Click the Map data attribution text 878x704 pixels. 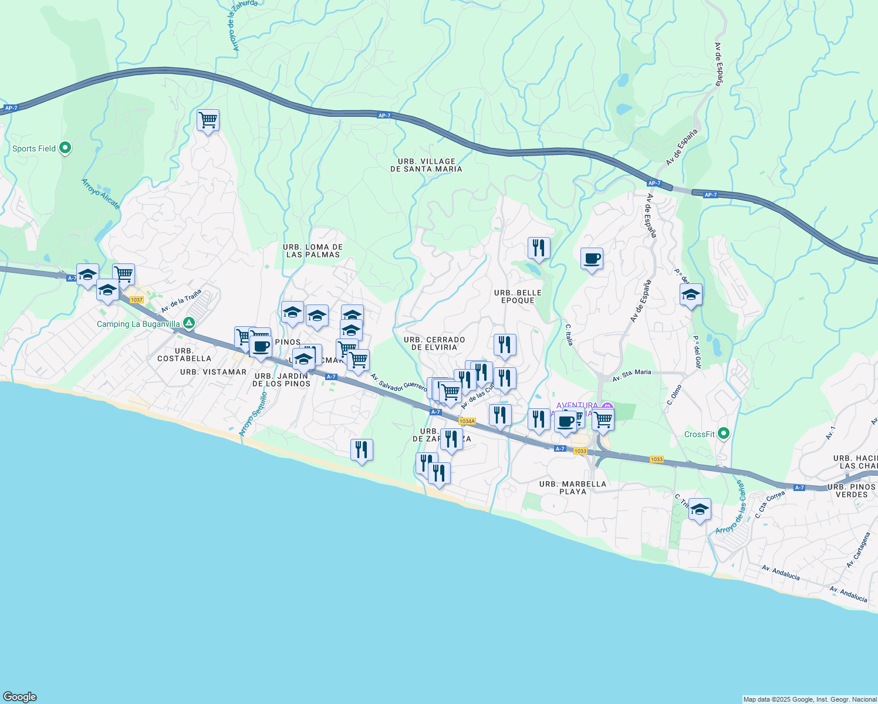coord(810,699)
